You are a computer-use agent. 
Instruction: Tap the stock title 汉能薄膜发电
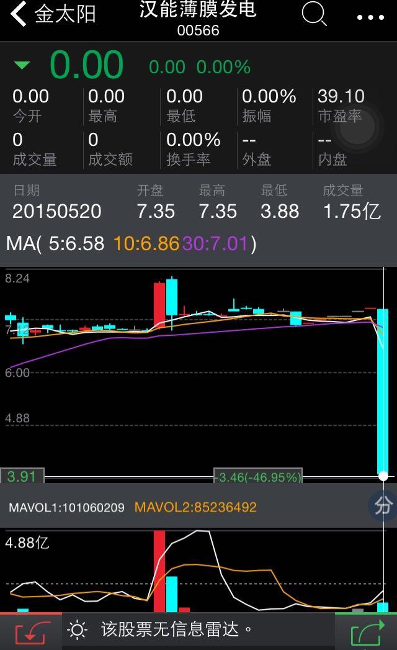198,9
